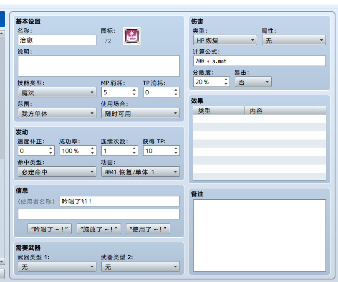The height and width of the screenshot is (282, 338).
Task: Click the 名称 field containing 治愈
Action: tap(57, 40)
